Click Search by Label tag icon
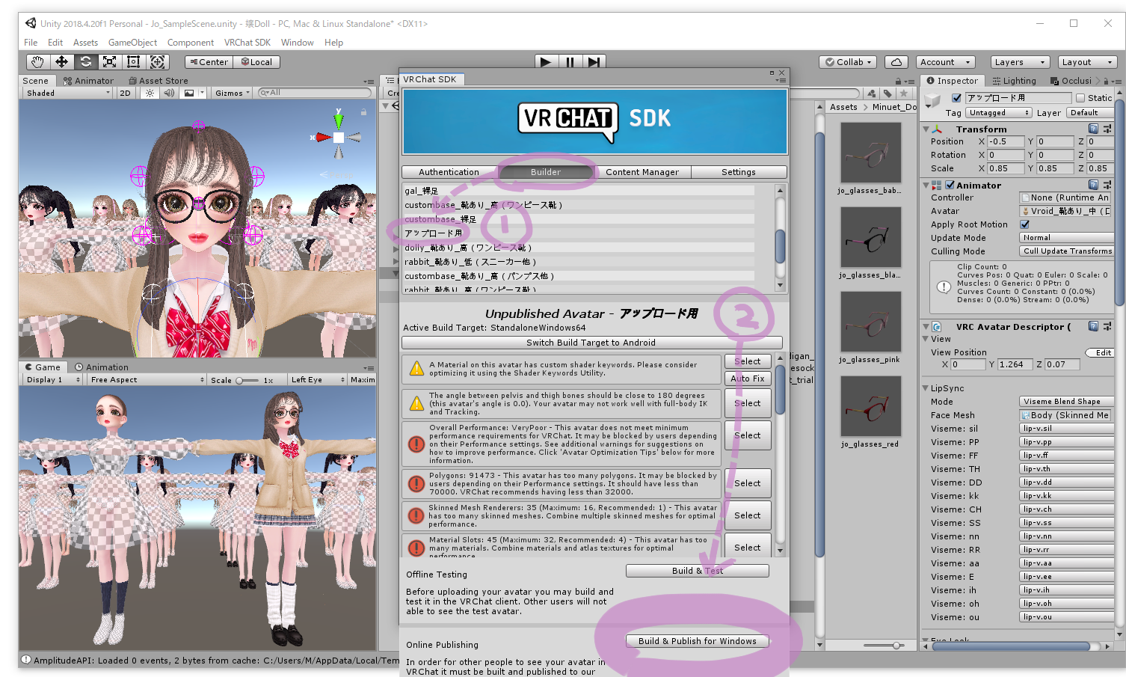 pyautogui.click(x=887, y=94)
